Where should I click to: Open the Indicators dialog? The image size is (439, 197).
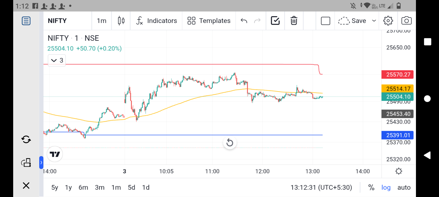point(156,21)
